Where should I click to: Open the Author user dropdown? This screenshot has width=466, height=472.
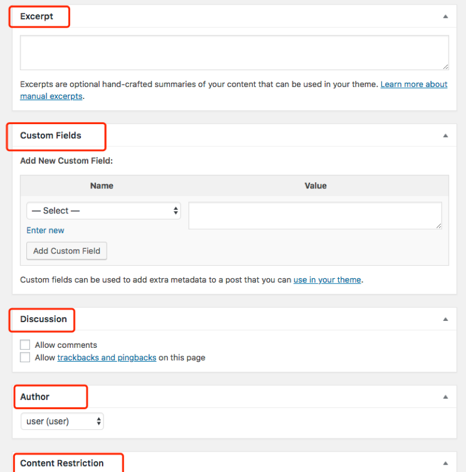62,422
